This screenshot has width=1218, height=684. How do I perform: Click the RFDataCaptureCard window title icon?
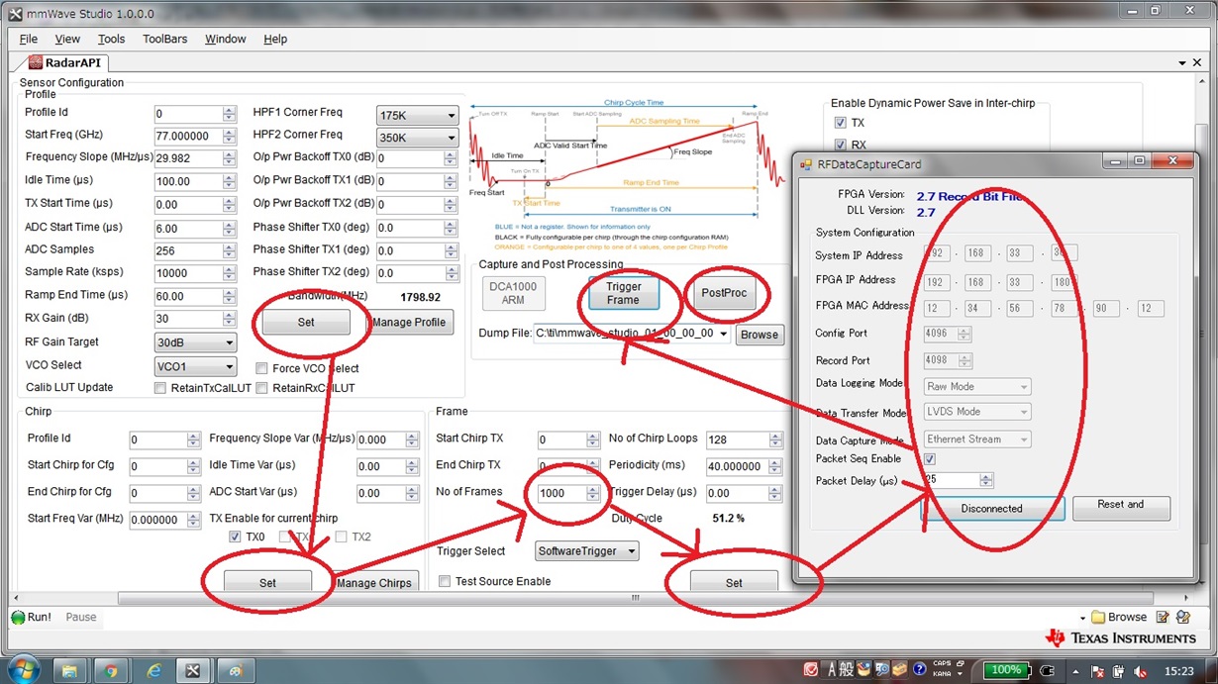pos(805,164)
